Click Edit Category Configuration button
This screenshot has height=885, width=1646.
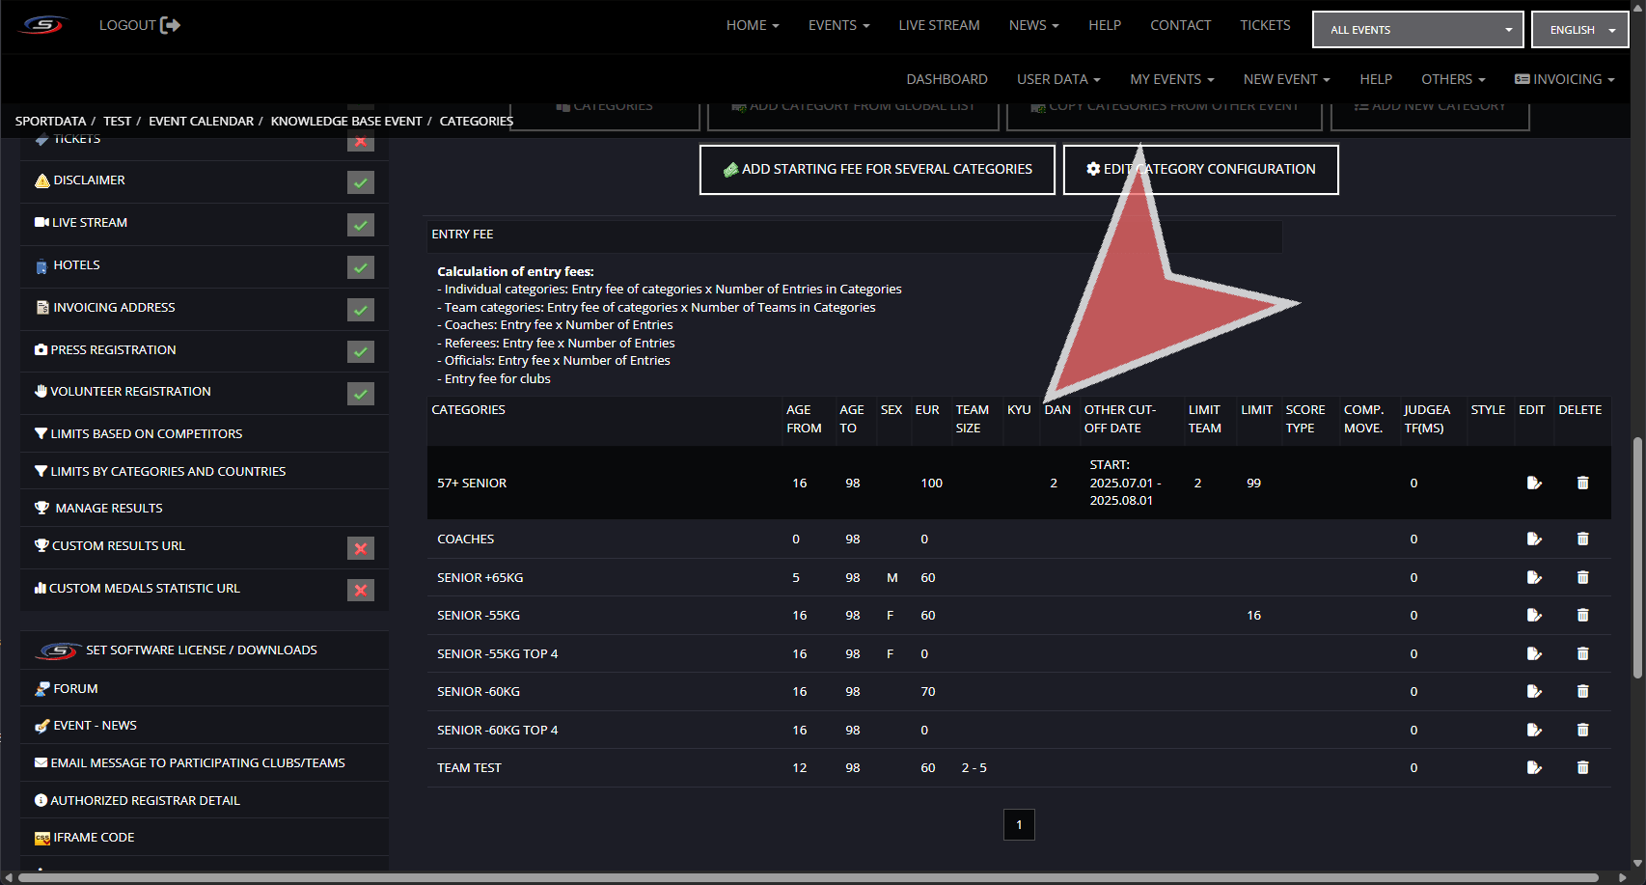click(1200, 170)
